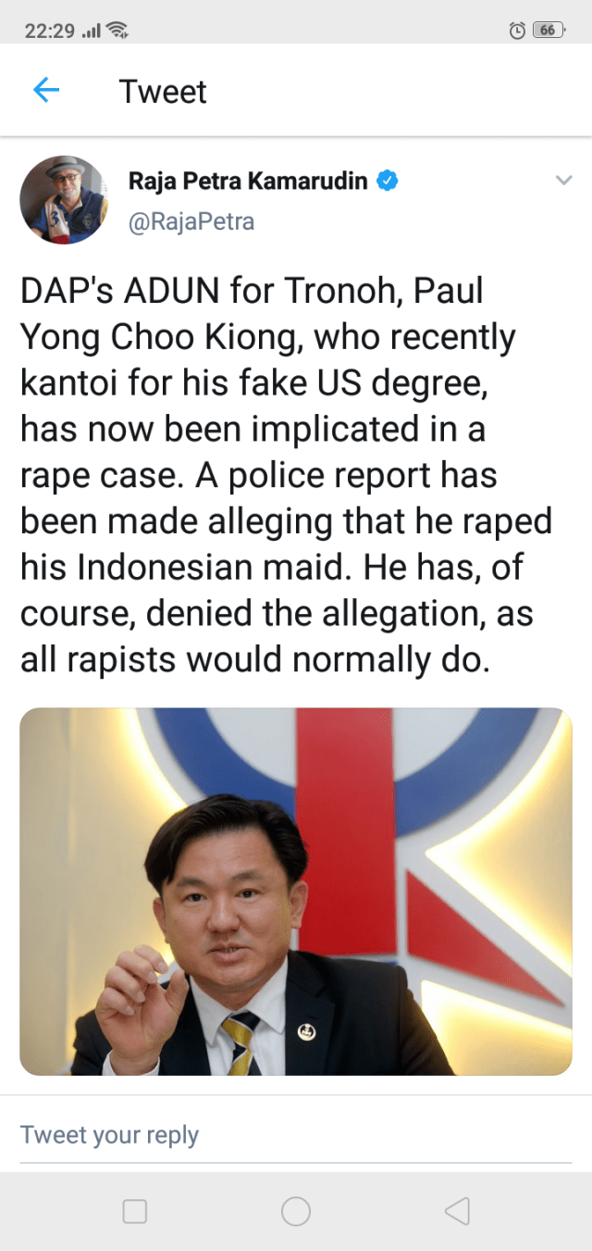Tap the blue verified badge
The width and height of the screenshot is (592, 1251).
pyautogui.click(x=388, y=181)
